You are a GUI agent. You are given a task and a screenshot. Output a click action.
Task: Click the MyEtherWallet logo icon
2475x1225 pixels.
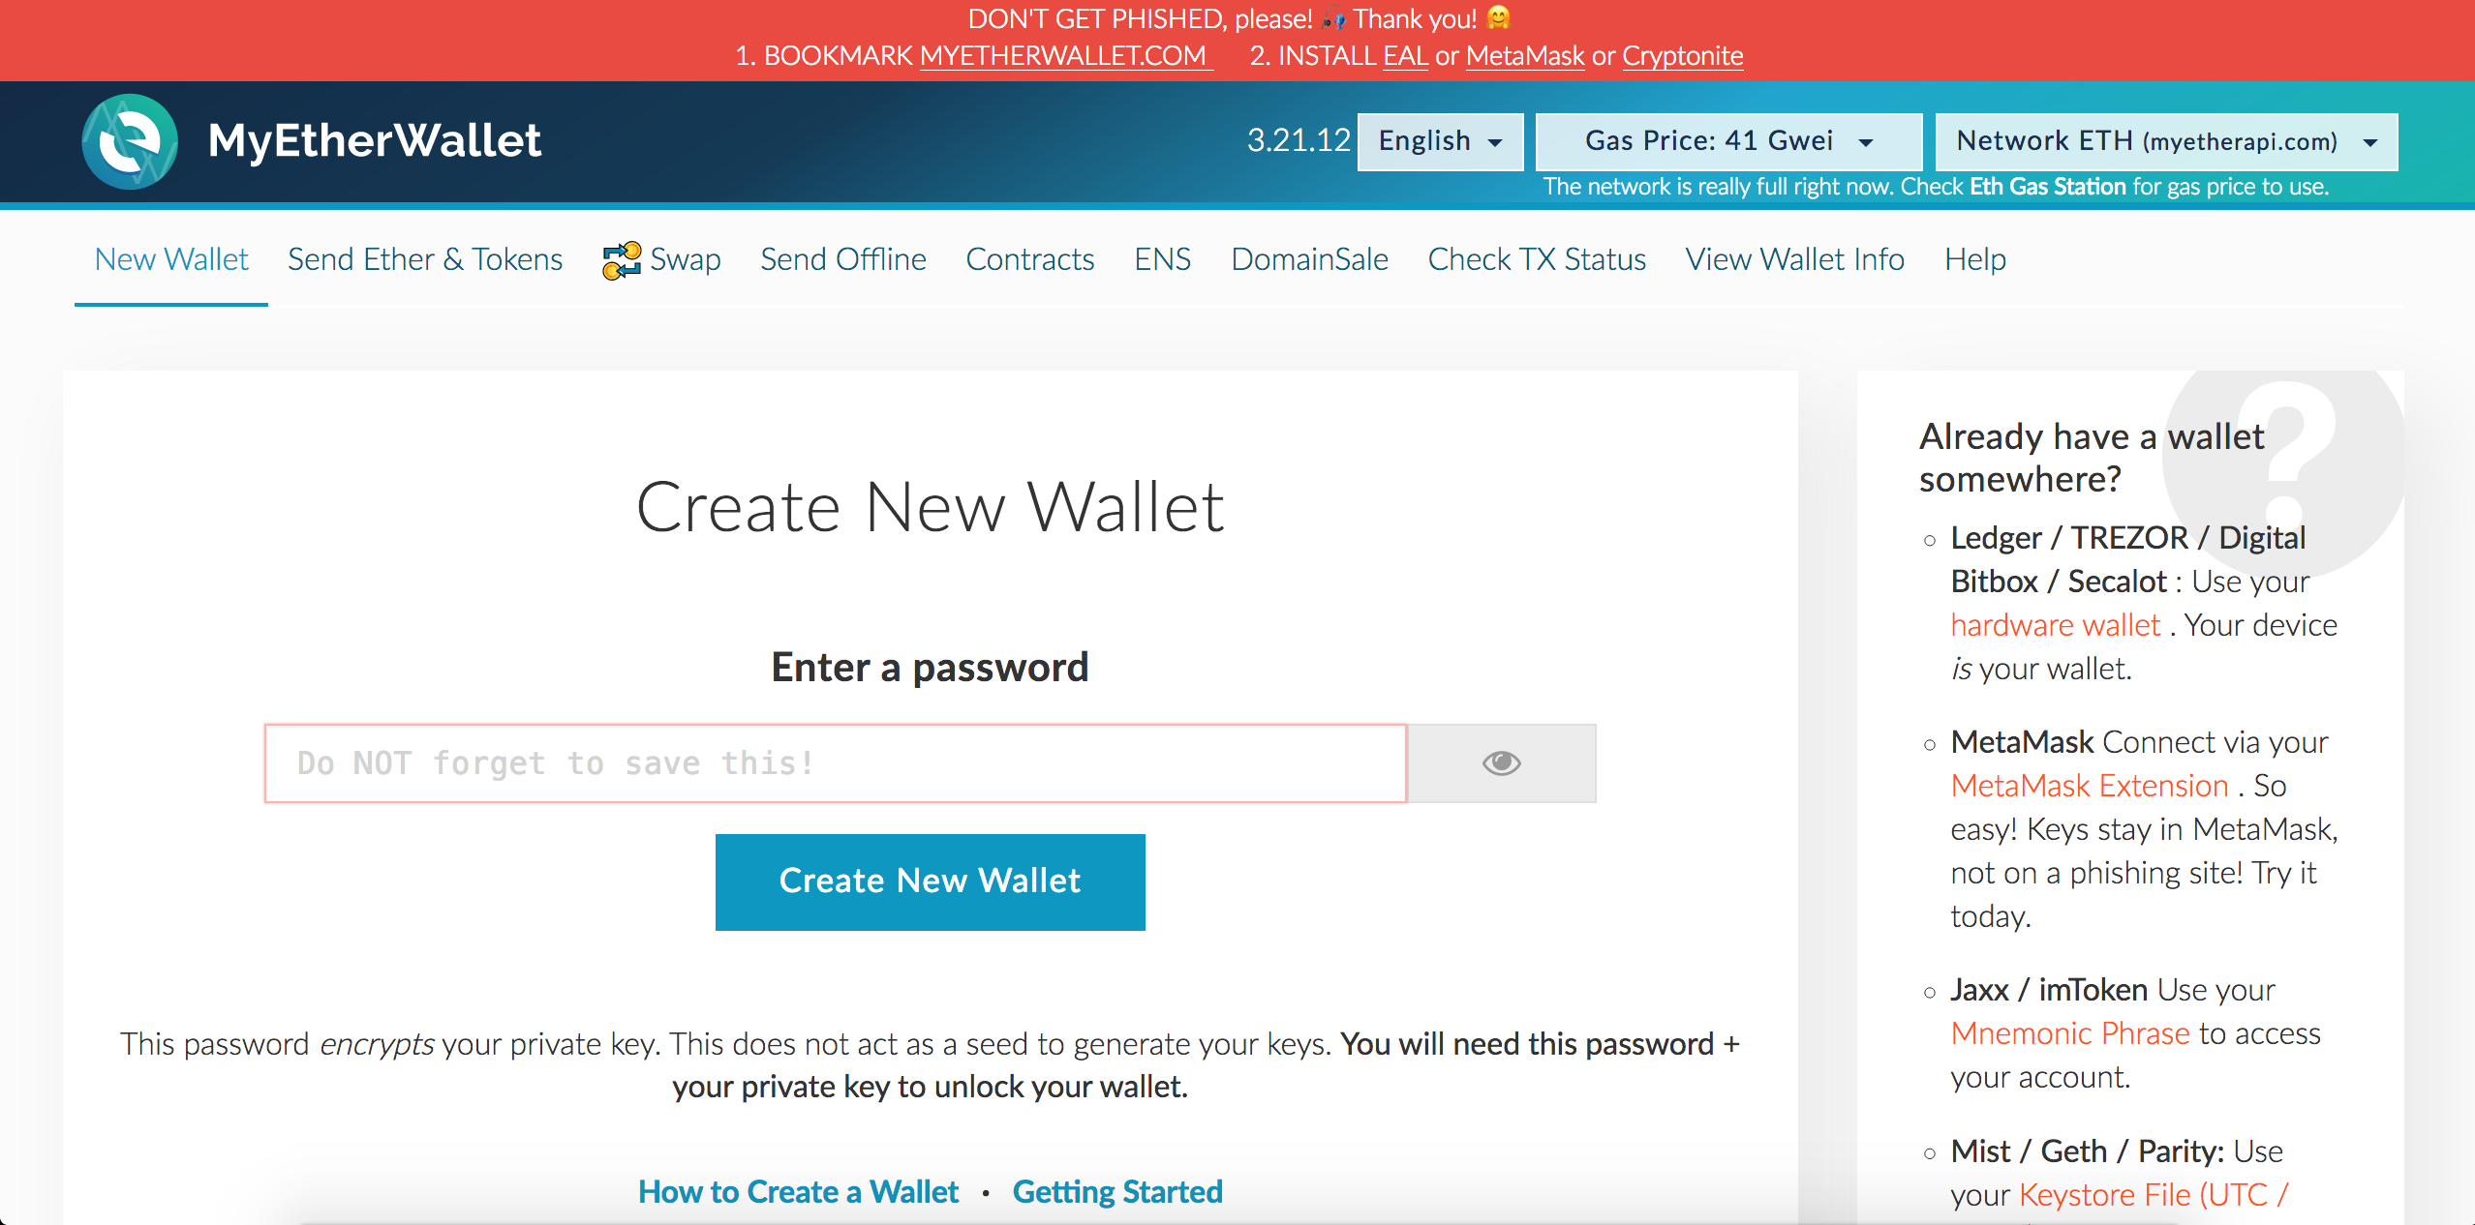130,141
